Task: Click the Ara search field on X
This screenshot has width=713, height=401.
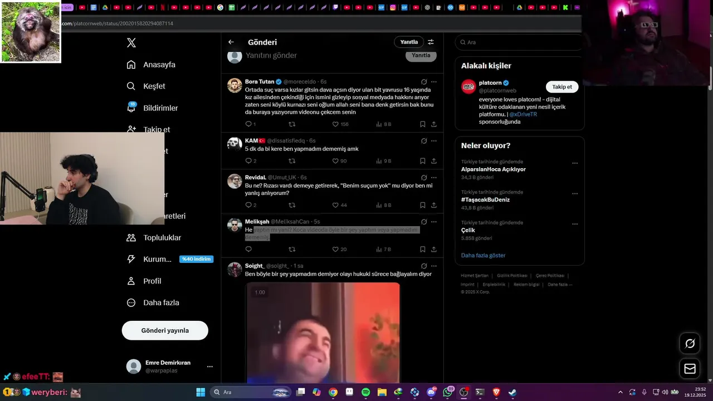Action: pos(519,42)
